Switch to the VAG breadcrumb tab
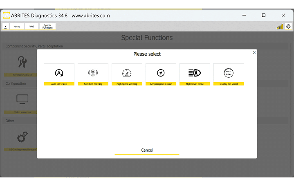294x186 pixels. tap(31, 27)
